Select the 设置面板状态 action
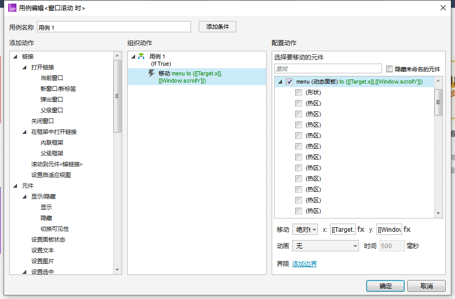Viewport: 455px width, 299px height. pos(48,240)
